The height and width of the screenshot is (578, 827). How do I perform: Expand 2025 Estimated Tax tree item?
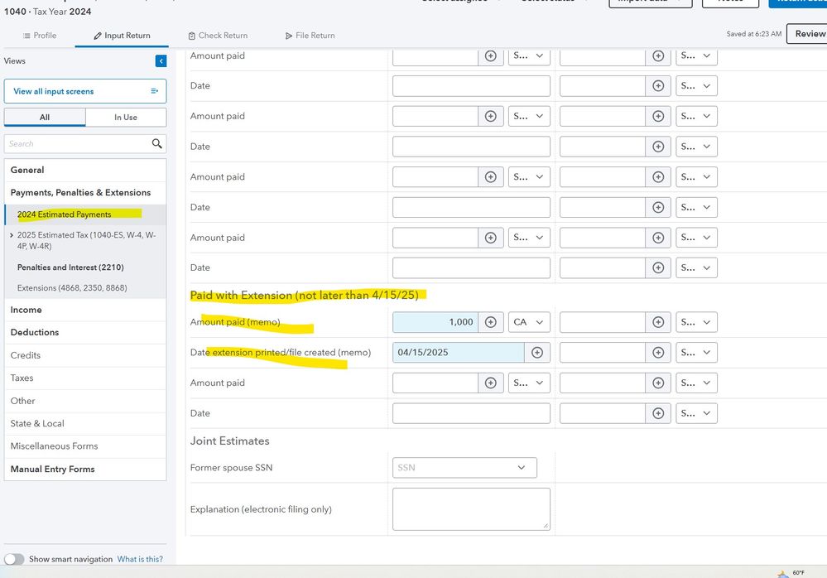12,235
